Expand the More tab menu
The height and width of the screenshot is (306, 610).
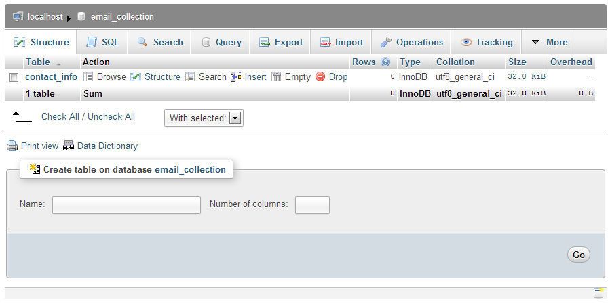549,42
